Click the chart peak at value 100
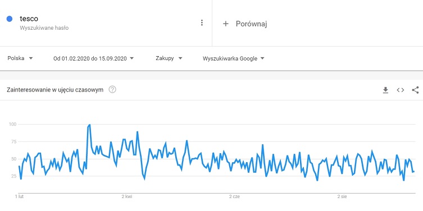The width and height of the screenshot is (423, 211). (x=89, y=125)
